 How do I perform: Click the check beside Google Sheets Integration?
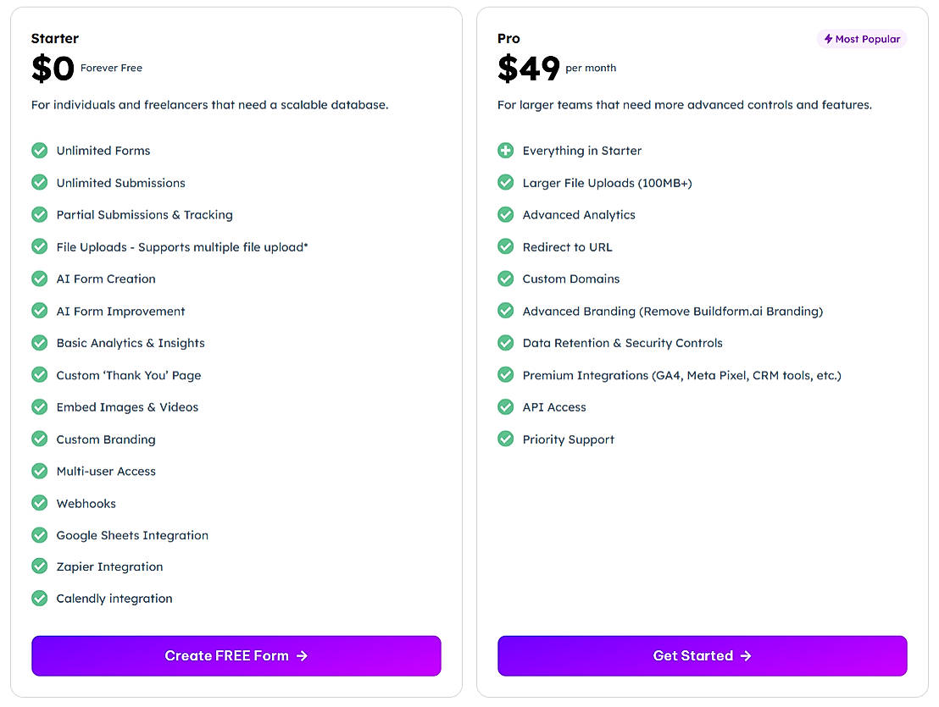[40, 535]
